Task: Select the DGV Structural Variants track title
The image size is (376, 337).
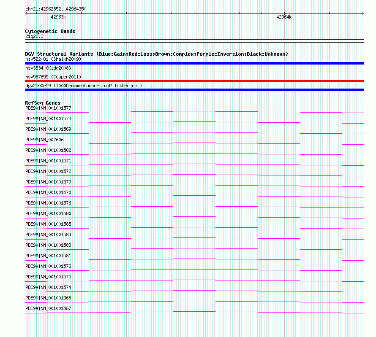Action: [157, 54]
